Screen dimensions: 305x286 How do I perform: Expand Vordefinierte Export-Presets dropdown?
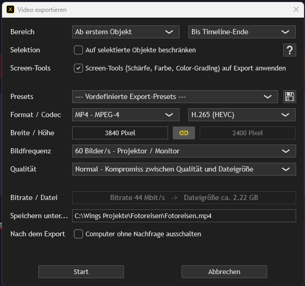tap(175, 96)
